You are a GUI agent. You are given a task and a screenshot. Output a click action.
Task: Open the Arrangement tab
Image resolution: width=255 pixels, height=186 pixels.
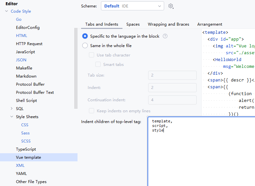click(210, 24)
